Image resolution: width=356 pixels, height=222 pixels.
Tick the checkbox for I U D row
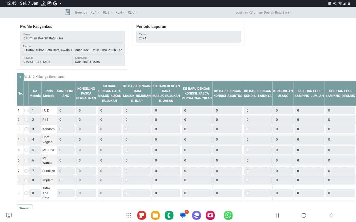[26, 110]
